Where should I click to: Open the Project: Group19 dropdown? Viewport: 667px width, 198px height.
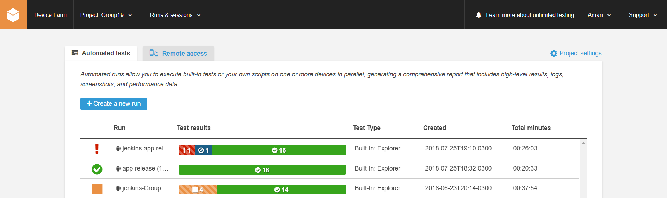pos(106,15)
